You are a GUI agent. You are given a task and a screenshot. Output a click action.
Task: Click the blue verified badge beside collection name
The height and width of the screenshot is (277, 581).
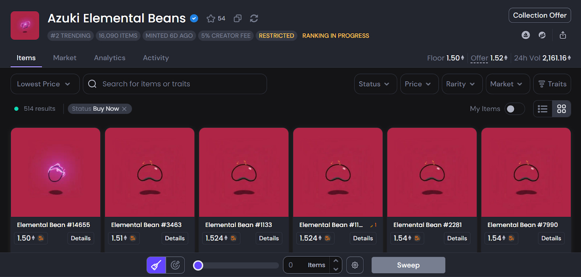pyautogui.click(x=194, y=18)
